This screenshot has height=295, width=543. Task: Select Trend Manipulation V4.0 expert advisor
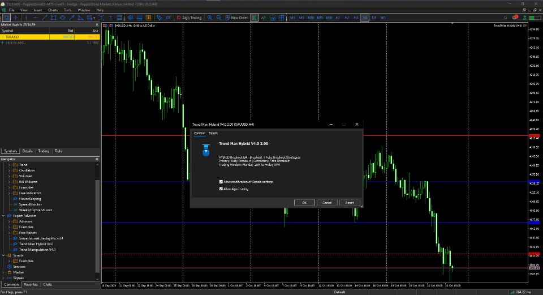point(37,250)
